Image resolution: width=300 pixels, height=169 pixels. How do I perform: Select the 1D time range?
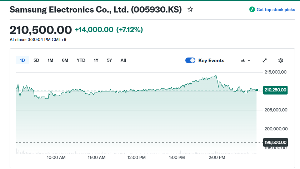(22, 60)
